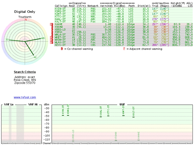Click the red N marker on radar plot
This screenshot has height=145, width=194.
pos(26,20)
